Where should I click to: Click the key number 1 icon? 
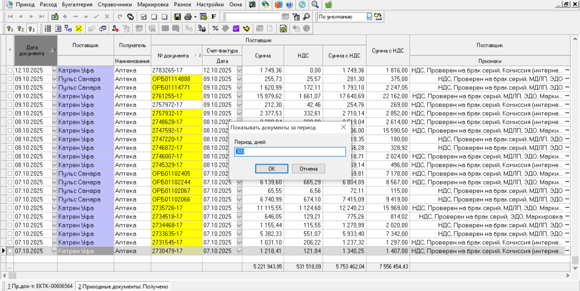[x=10, y=29]
